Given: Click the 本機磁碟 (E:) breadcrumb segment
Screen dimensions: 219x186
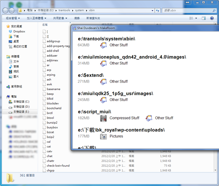Looking at the screenshot, I should pyautogui.click(x=46, y=10).
